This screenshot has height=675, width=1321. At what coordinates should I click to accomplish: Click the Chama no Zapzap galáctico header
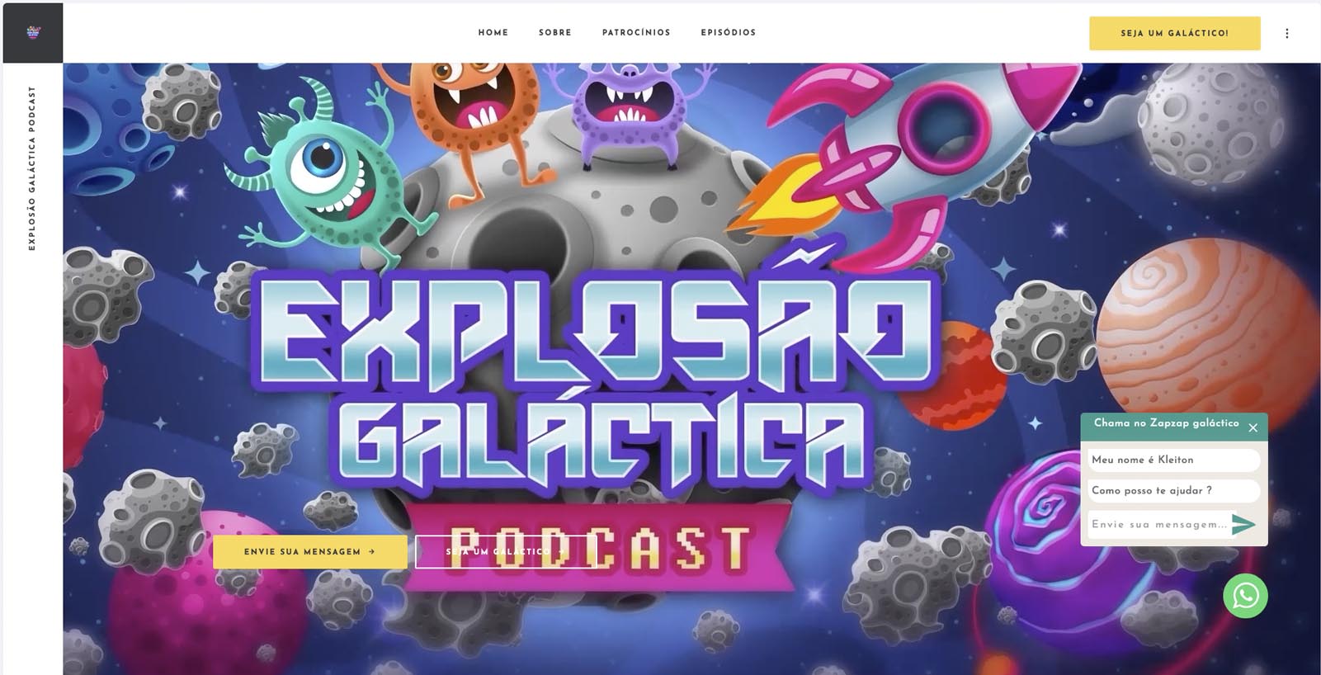(1165, 424)
